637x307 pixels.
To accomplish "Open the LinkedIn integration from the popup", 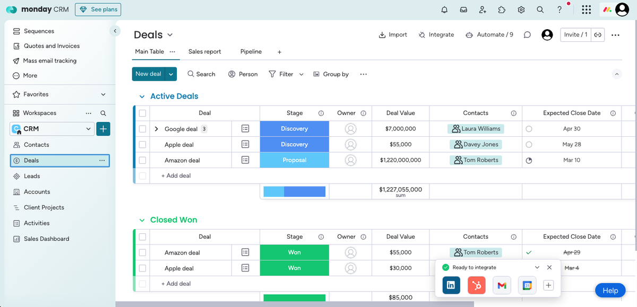I will click(x=451, y=285).
